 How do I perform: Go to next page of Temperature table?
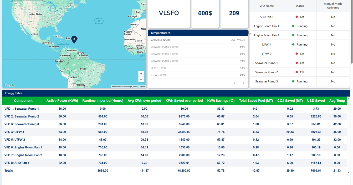[243, 83]
